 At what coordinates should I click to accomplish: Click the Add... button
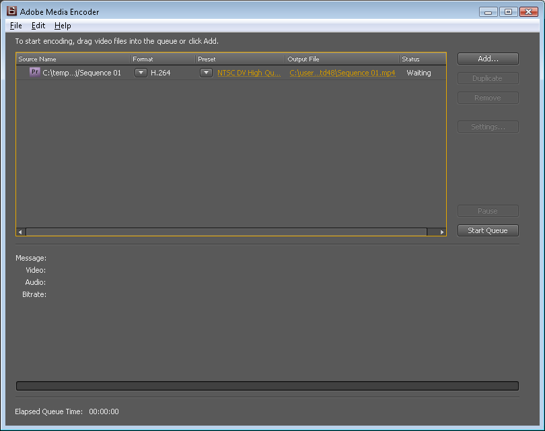click(488, 59)
